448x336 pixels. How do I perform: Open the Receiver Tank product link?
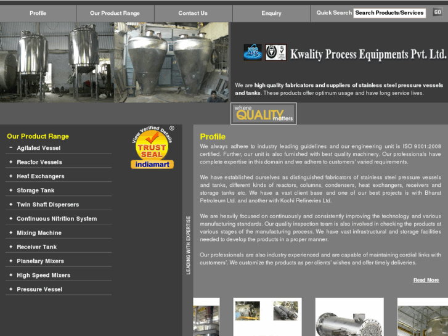pyautogui.click(x=36, y=247)
